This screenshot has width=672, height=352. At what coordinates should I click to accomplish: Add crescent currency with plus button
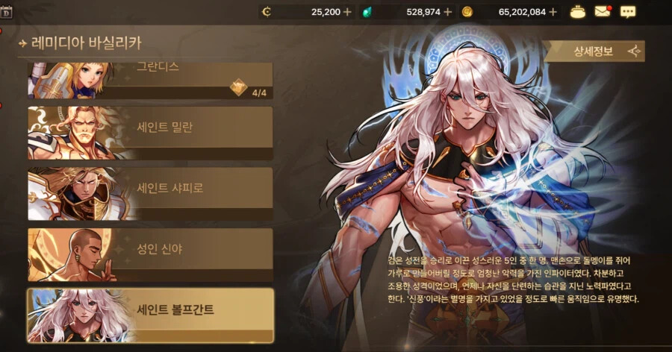347,12
